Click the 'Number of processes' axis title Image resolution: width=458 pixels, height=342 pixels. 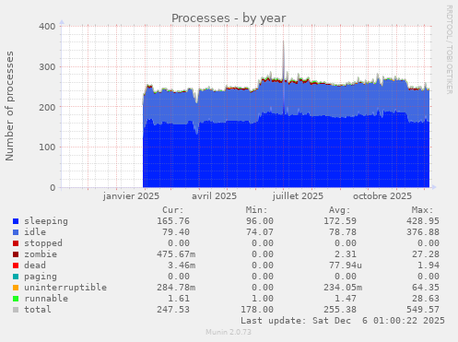9,106
